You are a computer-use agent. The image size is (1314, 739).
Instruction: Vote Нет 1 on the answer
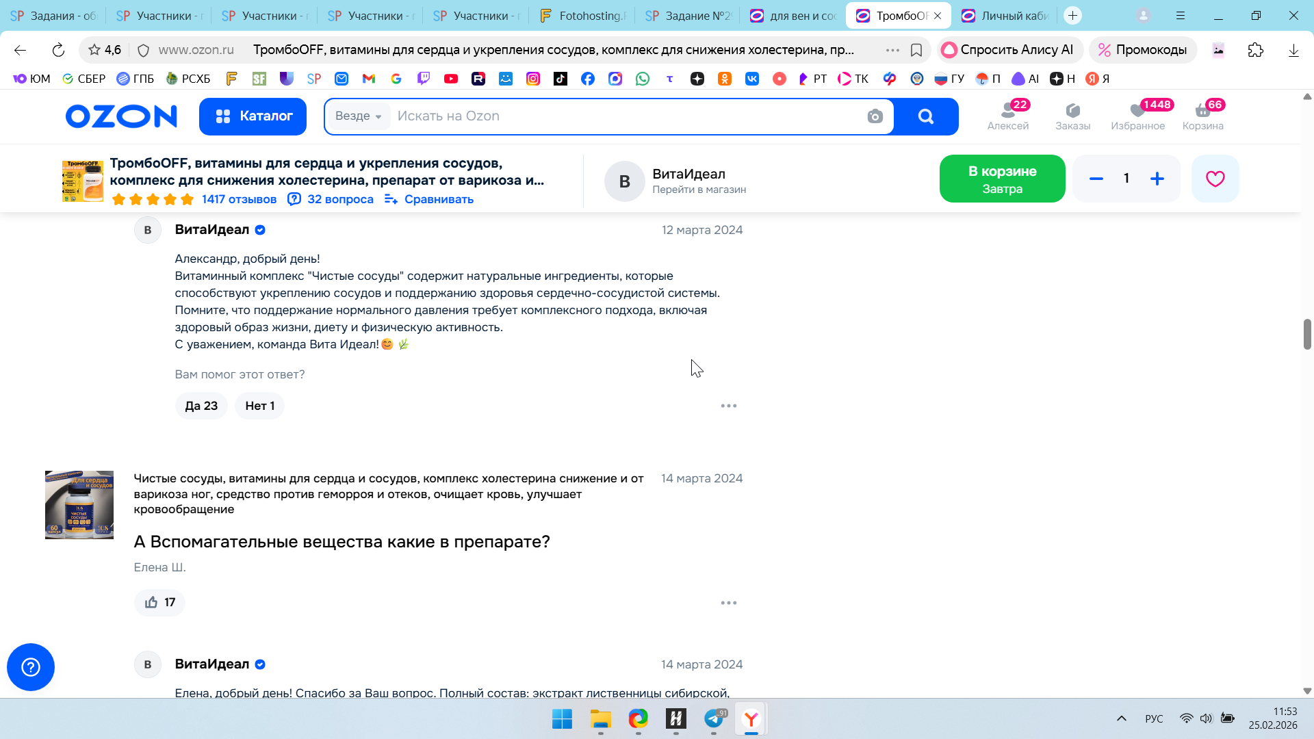(x=259, y=406)
